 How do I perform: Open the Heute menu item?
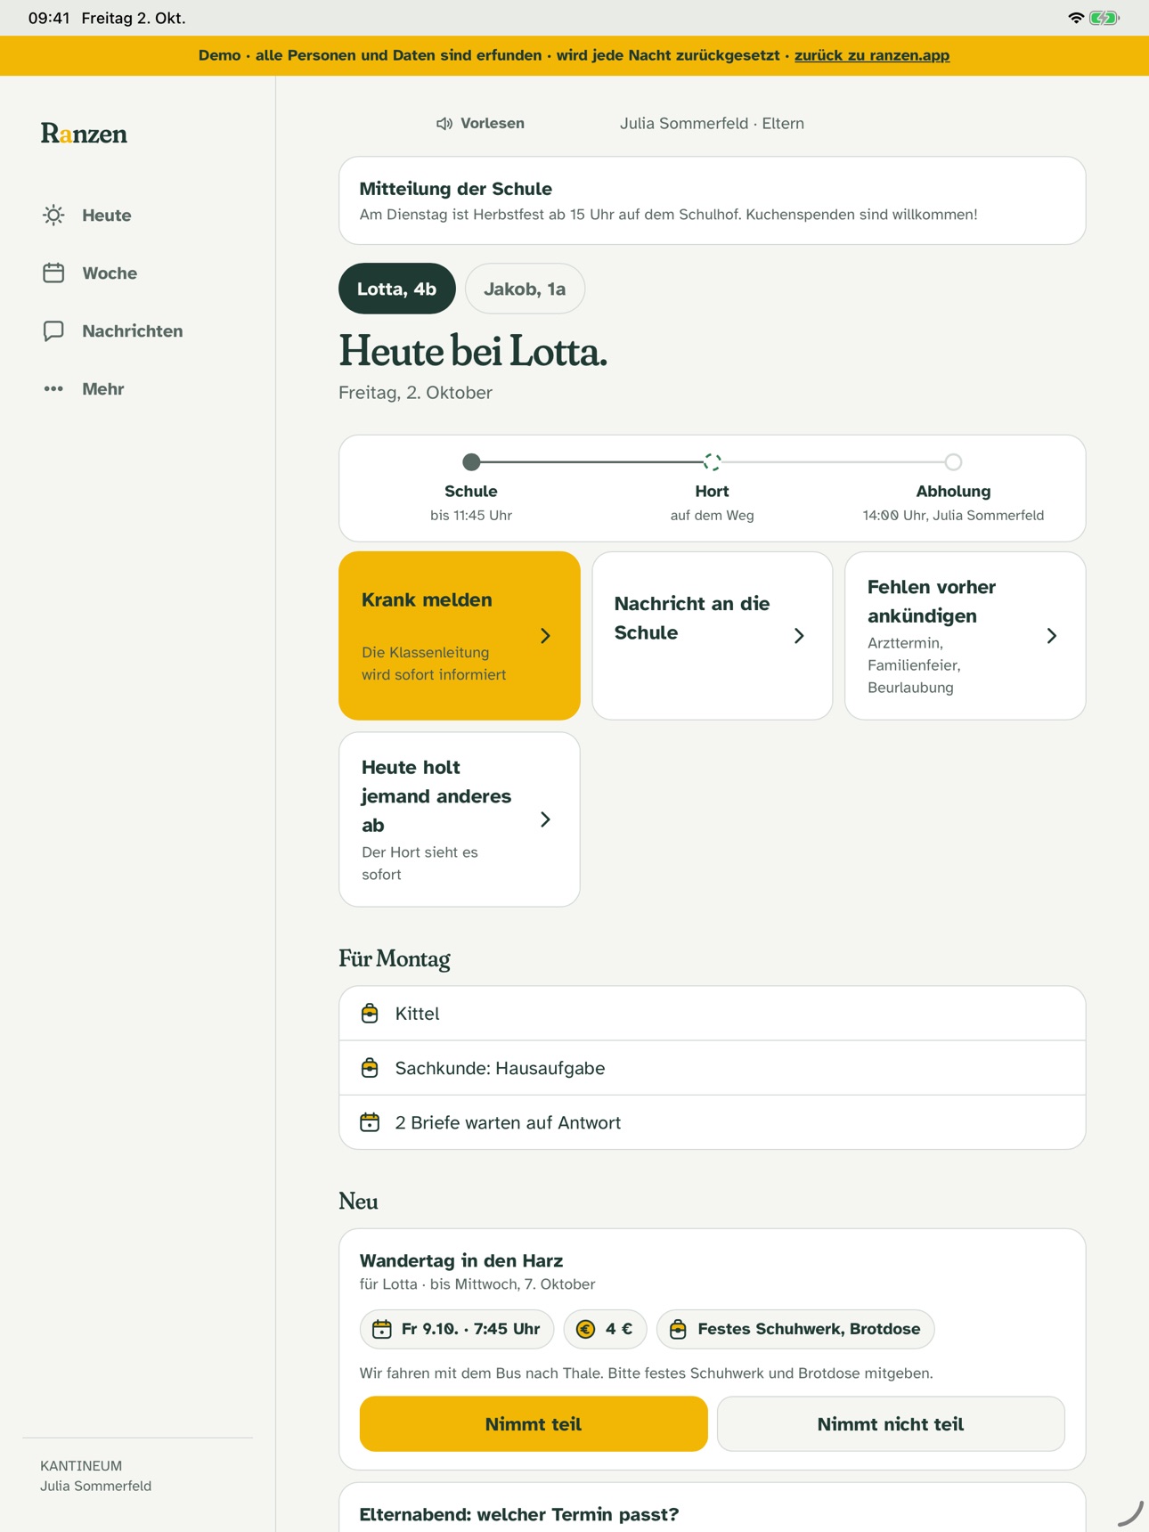pyautogui.click(x=138, y=215)
